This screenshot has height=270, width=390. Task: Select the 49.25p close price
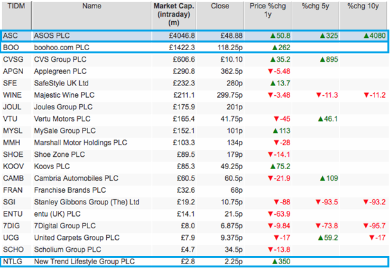pos(232,166)
